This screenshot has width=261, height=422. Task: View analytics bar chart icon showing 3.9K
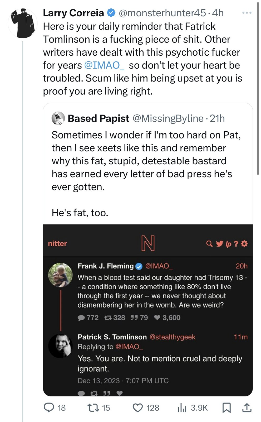[x=182, y=408]
